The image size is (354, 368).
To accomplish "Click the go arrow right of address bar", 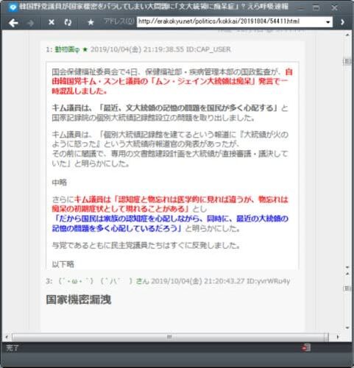I will tap(342, 22).
